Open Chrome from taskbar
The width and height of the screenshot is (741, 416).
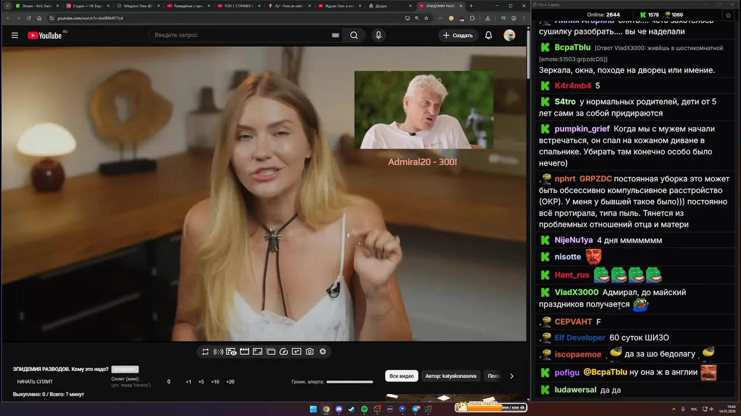tap(326, 409)
